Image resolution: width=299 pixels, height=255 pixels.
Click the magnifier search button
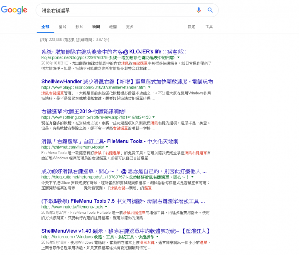pyautogui.click(x=210, y=10)
